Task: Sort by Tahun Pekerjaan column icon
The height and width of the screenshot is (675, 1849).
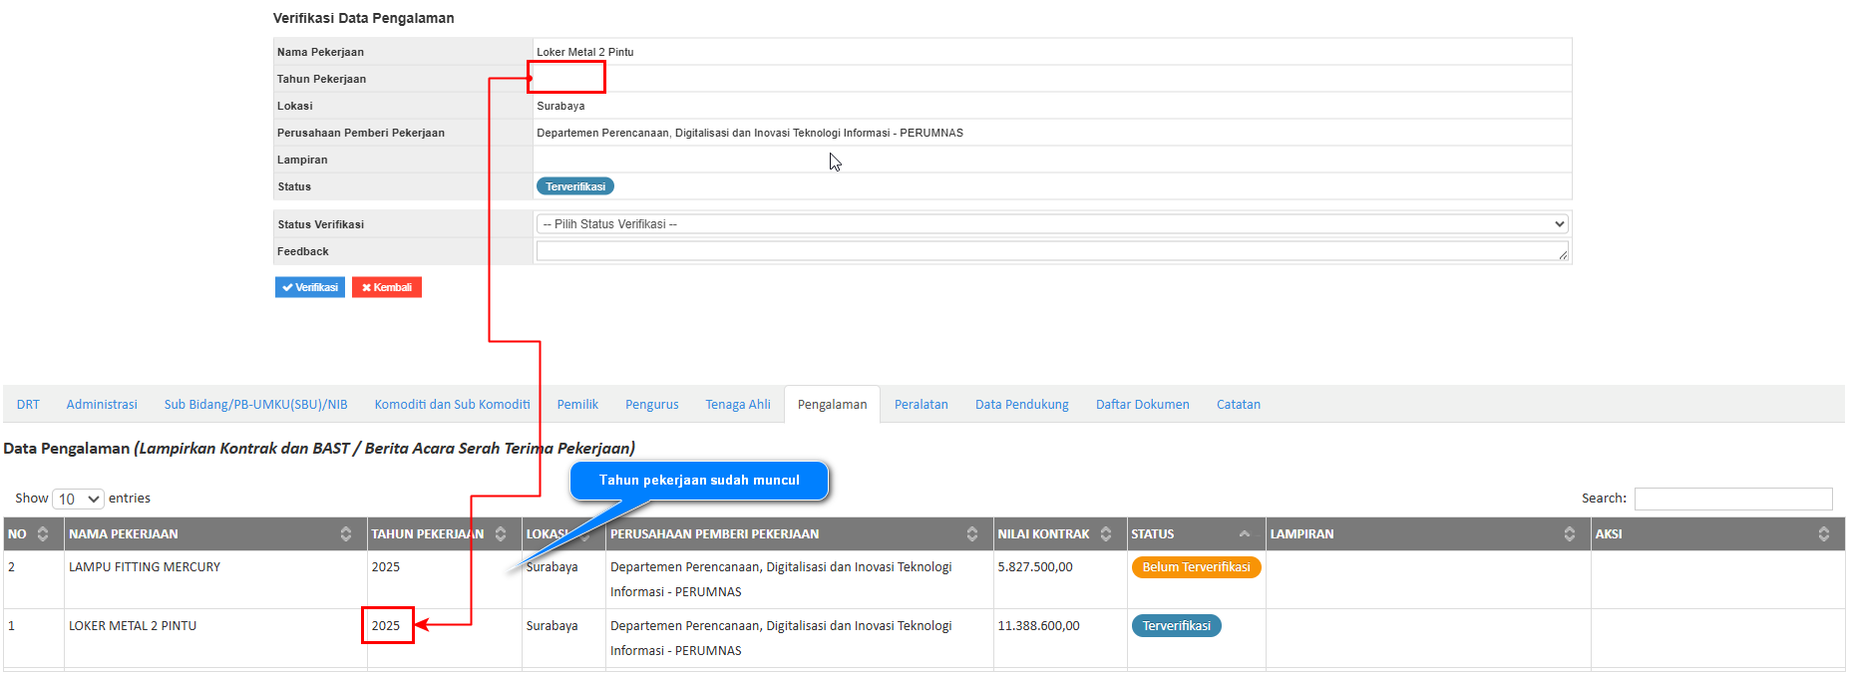Action: tap(501, 534)
